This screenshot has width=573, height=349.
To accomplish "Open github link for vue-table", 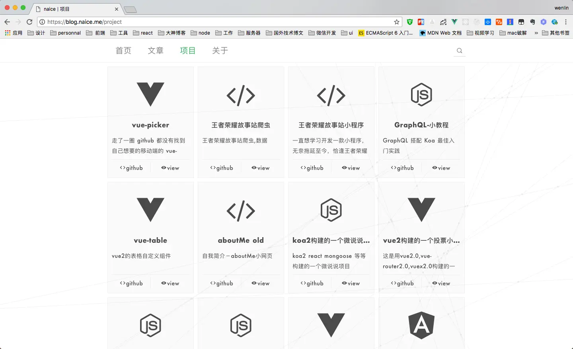I will (131, 283).
